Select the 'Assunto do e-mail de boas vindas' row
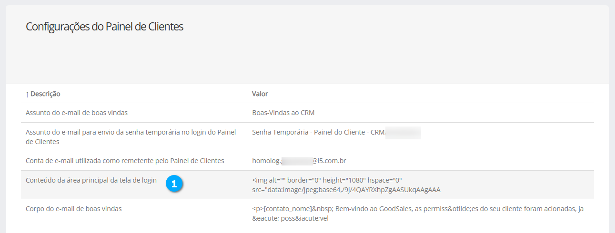Image resolution: width=615 pixels, height=233 pixels. pyautogui.click(x=76, y=113)
